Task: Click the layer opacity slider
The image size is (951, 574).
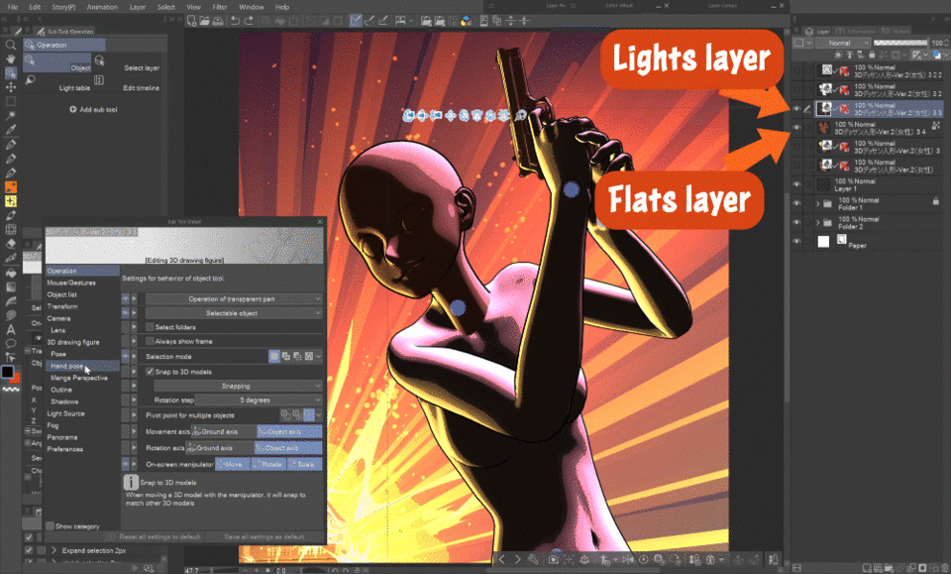Action: click(x=900, y=43)
